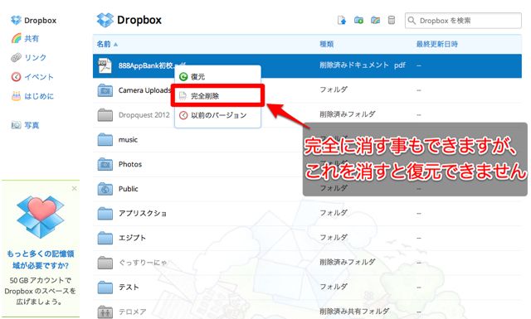Screen dimensions: 531x319
Task: Click the テスト folder icon
Action: [x=105, y=288]
